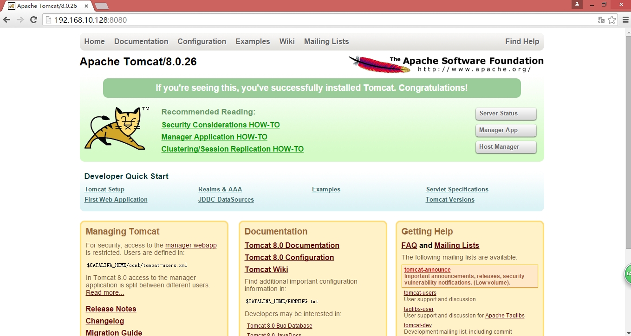
Task: Open the Realms & AAA link
Action: point(220,189)
